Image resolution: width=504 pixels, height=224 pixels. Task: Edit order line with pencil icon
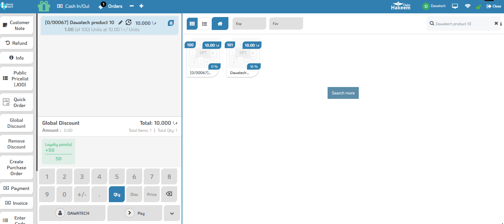120,23
